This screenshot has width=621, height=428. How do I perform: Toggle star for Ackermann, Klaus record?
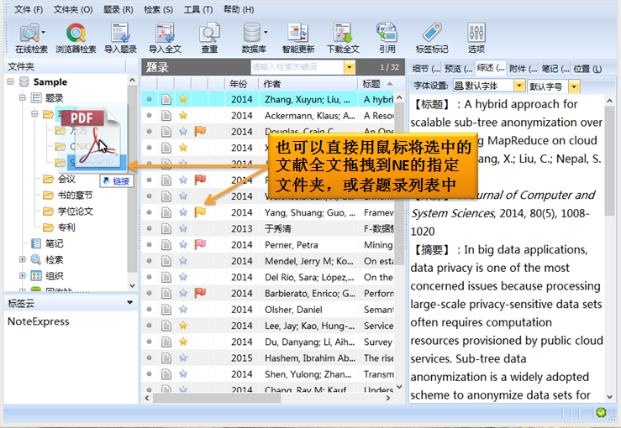[x=183, y=116]
